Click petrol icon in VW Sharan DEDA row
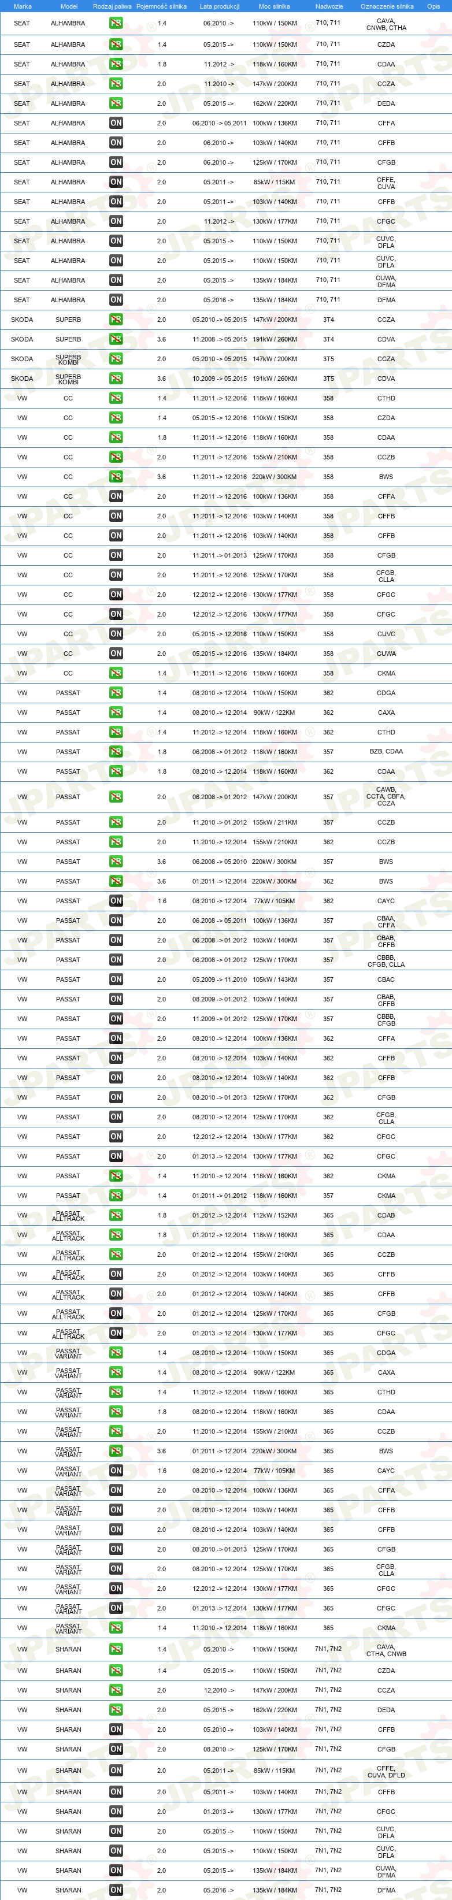The width and height of the screenshot is (452, 1900). point(116,1710)
